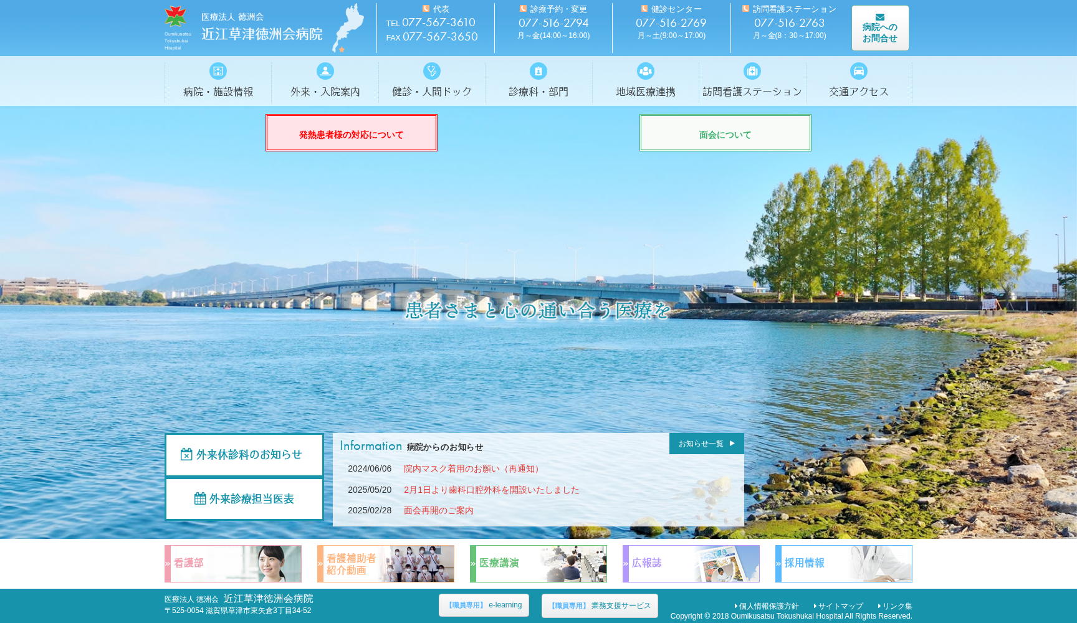
Task: Open the 面会について notice
Action: pyautogui.click(x=725, y=133)
